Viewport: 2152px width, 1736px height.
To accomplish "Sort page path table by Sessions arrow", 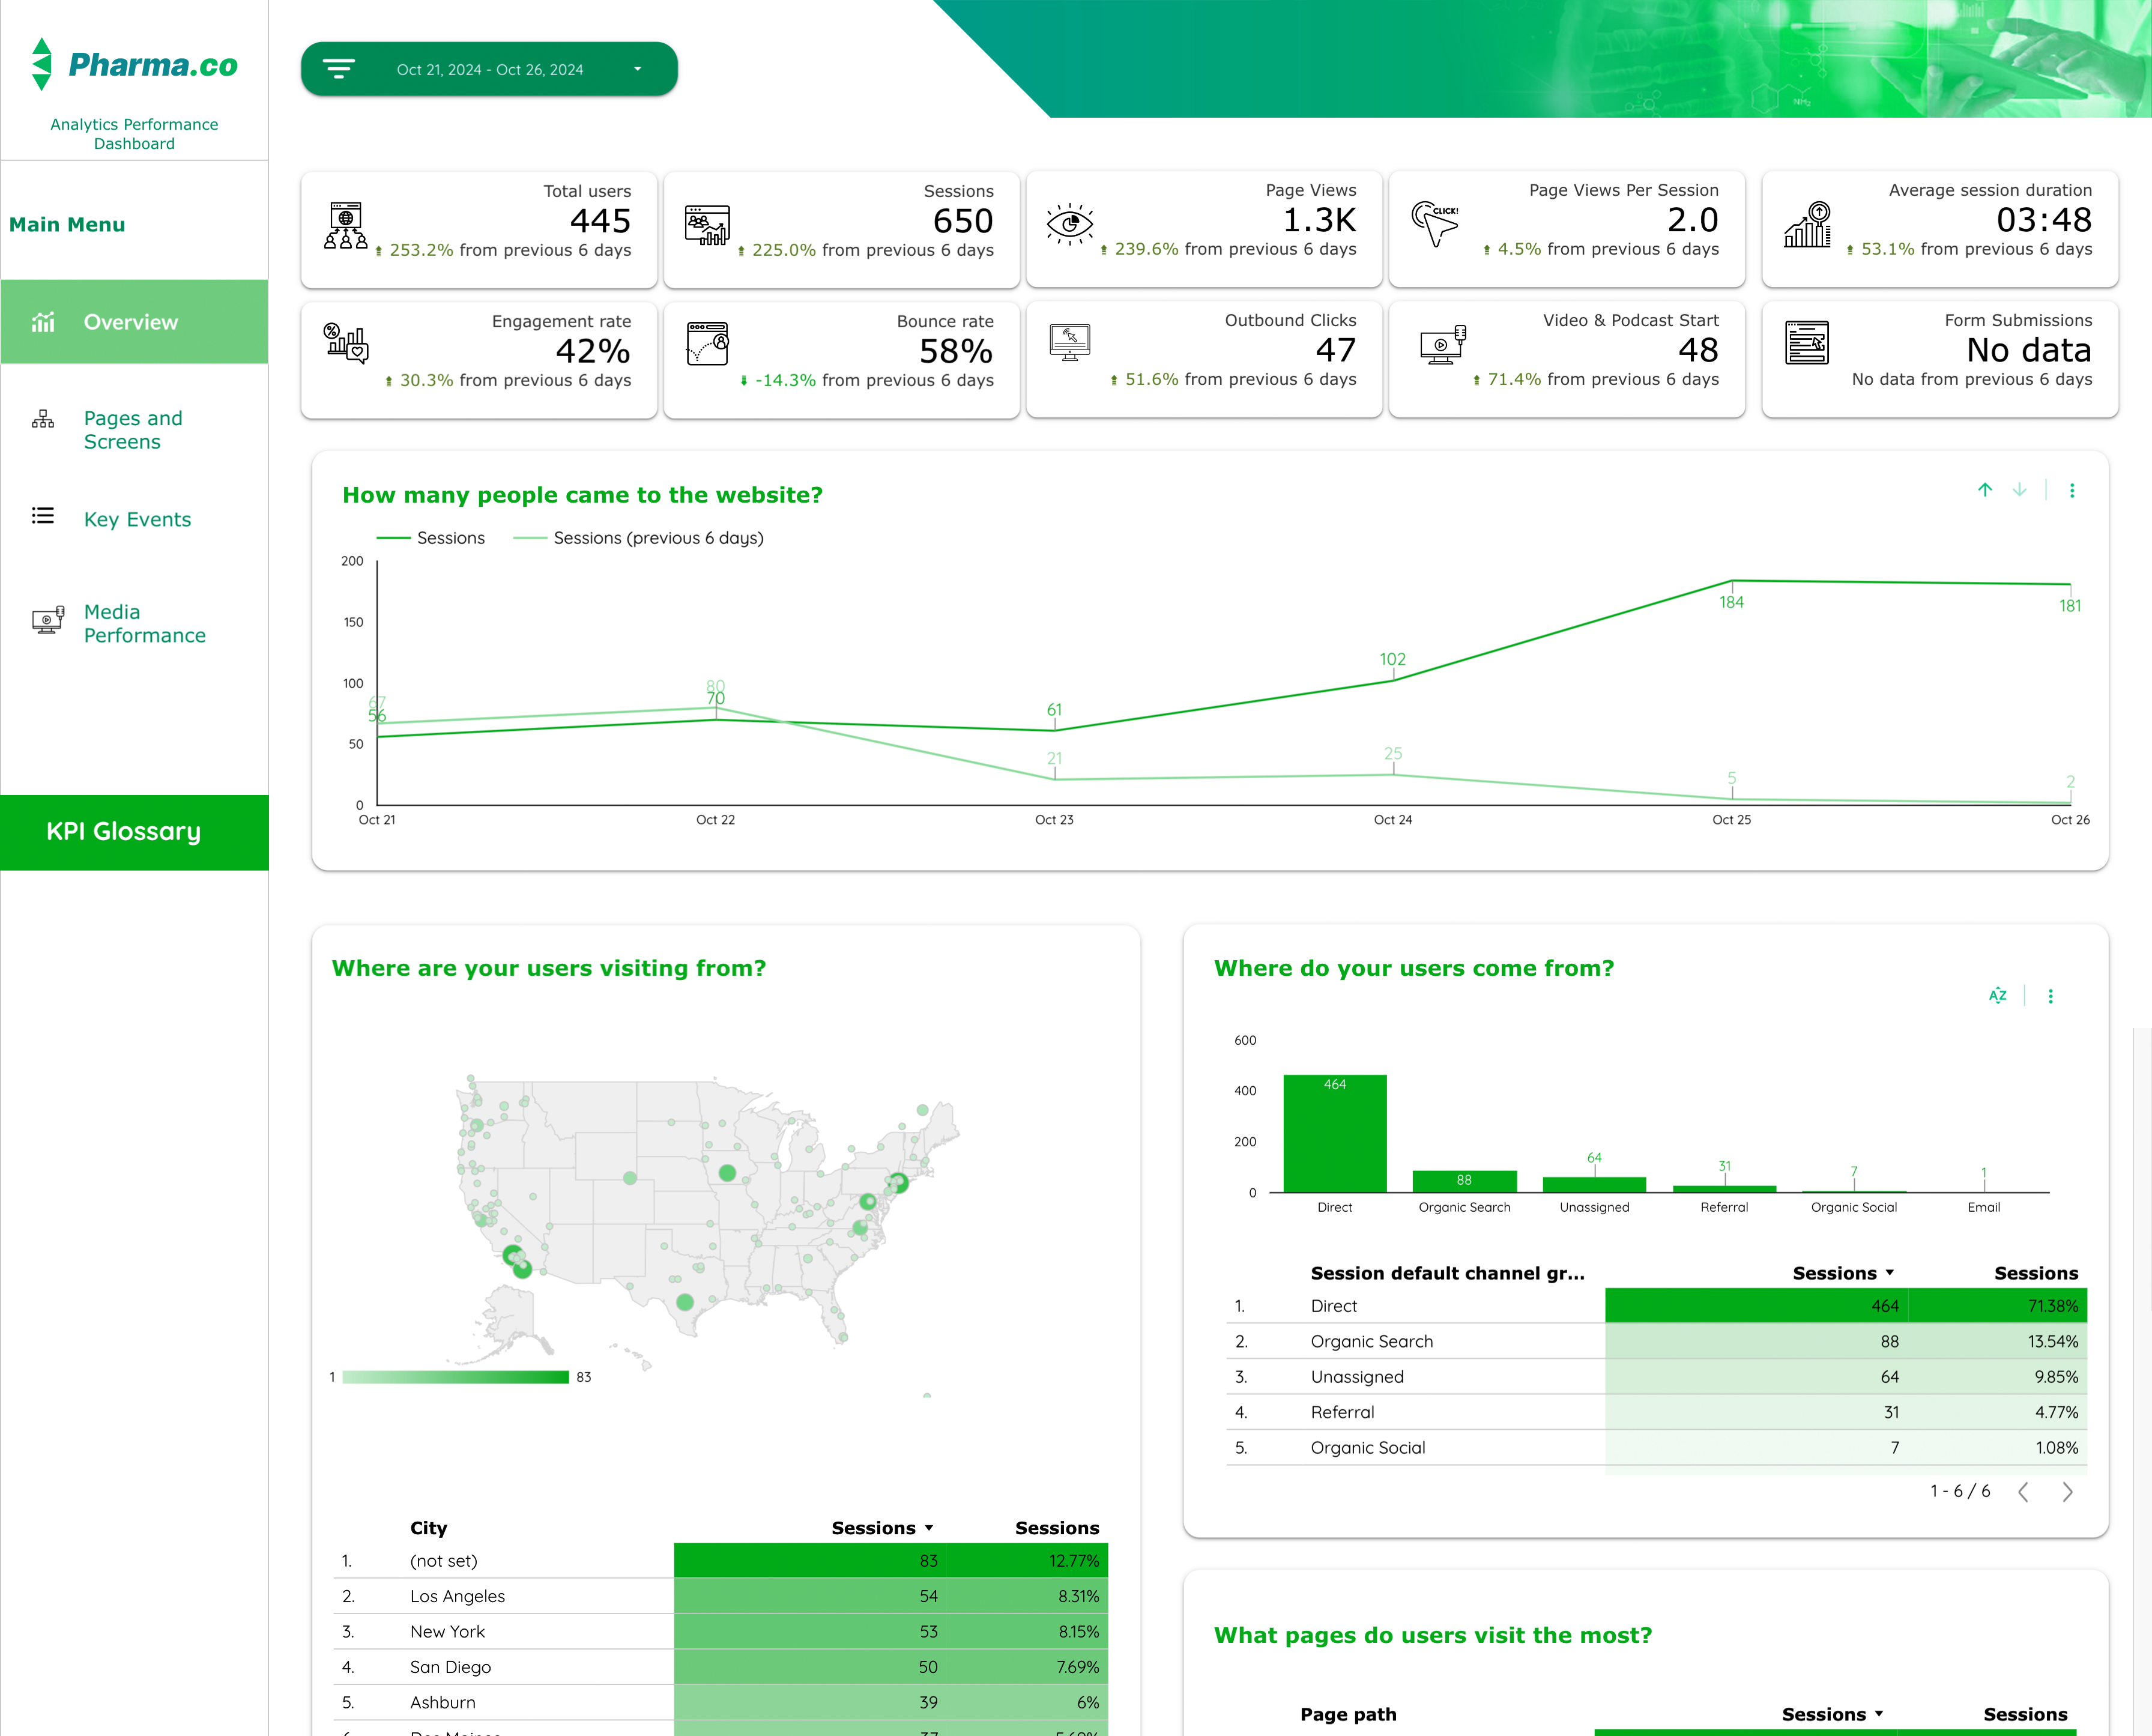I will (1879, 1714).
